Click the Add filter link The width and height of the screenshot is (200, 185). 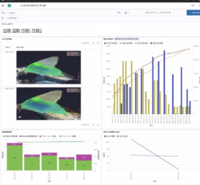[x=12, y=18]
